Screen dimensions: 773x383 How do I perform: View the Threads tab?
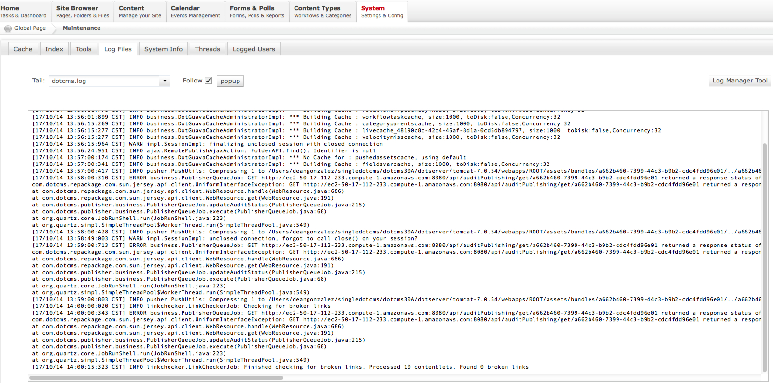point(207,49)
